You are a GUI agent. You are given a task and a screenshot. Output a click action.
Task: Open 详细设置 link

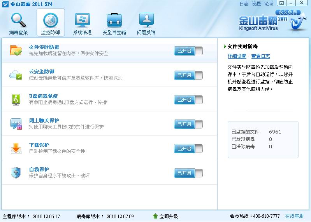point(237,56)
